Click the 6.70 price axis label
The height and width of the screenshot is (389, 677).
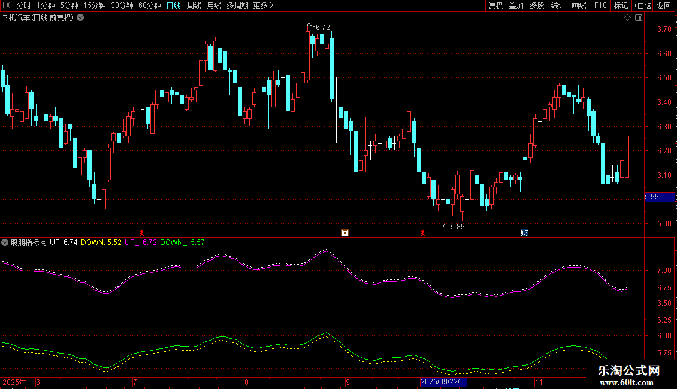[x=664, y=29]
